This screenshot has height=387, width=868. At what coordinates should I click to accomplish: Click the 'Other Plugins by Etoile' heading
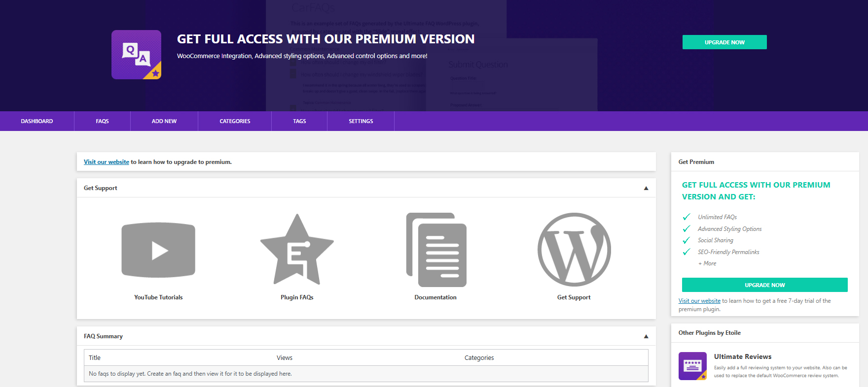click(x=710, y=333)
